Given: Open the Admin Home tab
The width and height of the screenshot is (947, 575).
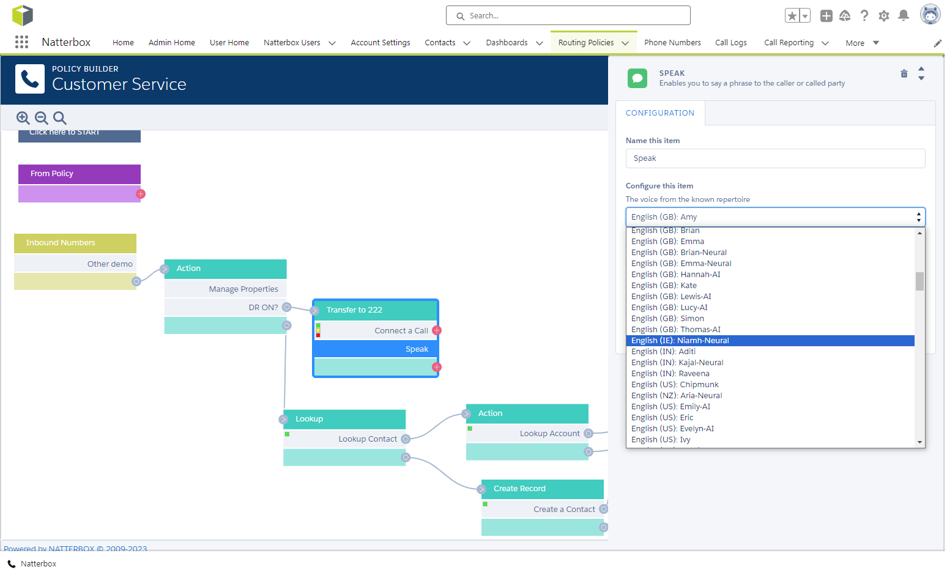Looking at the screenshot, I should [x=172, y=43].
